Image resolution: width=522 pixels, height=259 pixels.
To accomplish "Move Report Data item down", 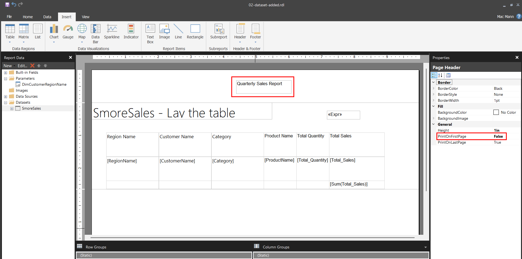I will [45, 66].
